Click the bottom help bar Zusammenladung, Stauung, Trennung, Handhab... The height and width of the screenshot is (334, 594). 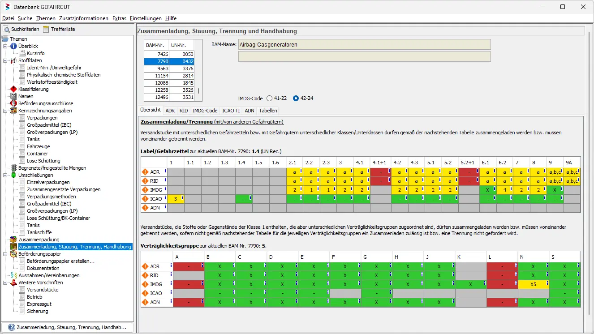(x=68, y=328)
